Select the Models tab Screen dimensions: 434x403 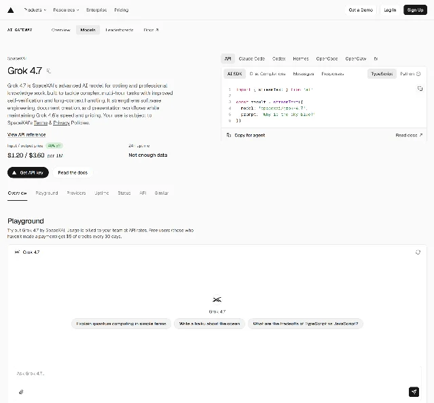[x=88, y=30]
